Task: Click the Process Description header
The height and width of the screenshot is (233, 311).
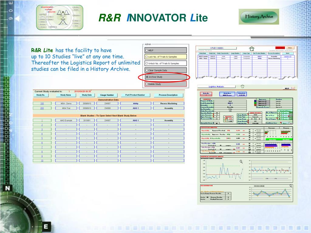Action: 168,95
